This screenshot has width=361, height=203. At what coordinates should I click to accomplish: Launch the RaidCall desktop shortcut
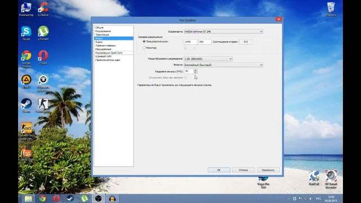click(x=314, y=178)
